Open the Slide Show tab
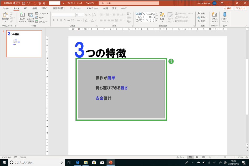This screenshot has width=249, height=166. [x=93, y=8]
